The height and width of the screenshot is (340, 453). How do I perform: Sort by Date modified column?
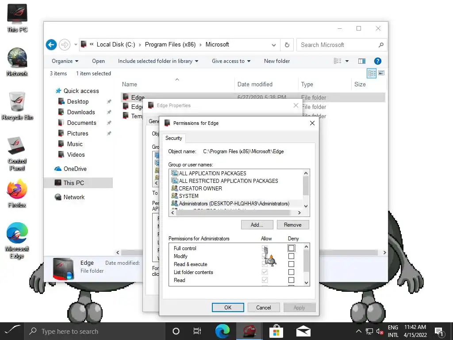coord(255,84)
